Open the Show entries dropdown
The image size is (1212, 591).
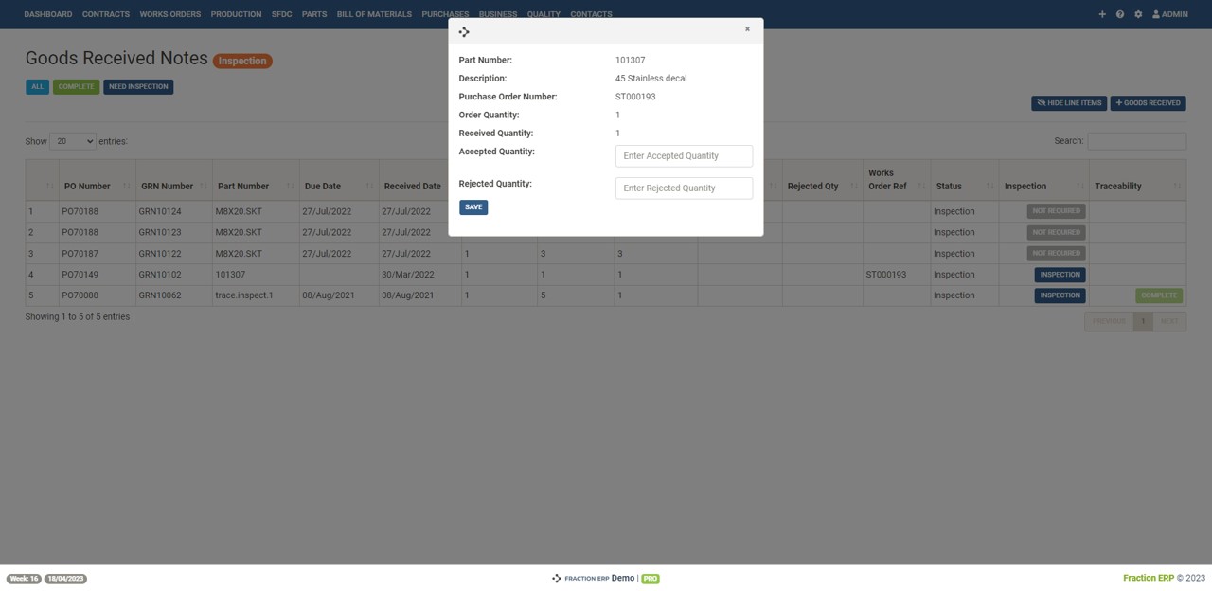tap(72, 140)
